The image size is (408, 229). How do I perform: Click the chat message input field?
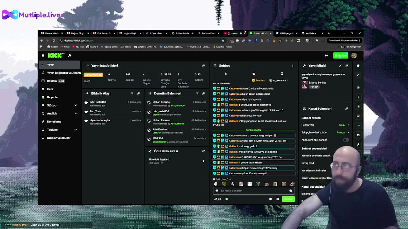[254, 191]
